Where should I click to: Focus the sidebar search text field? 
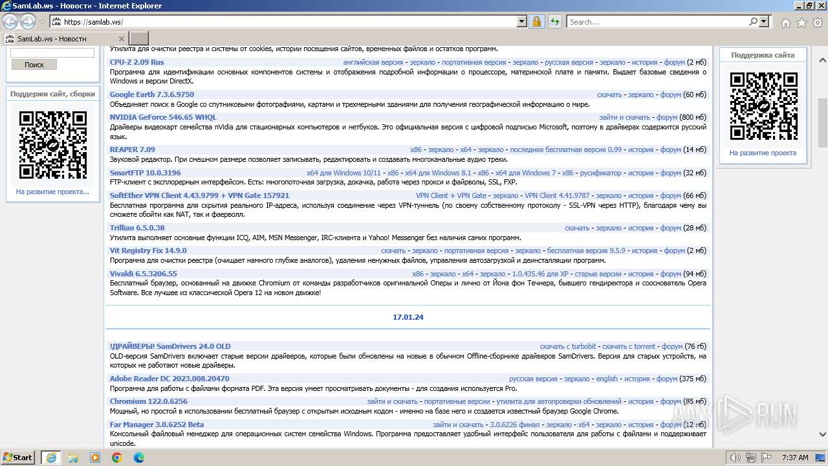coord(52,52)
